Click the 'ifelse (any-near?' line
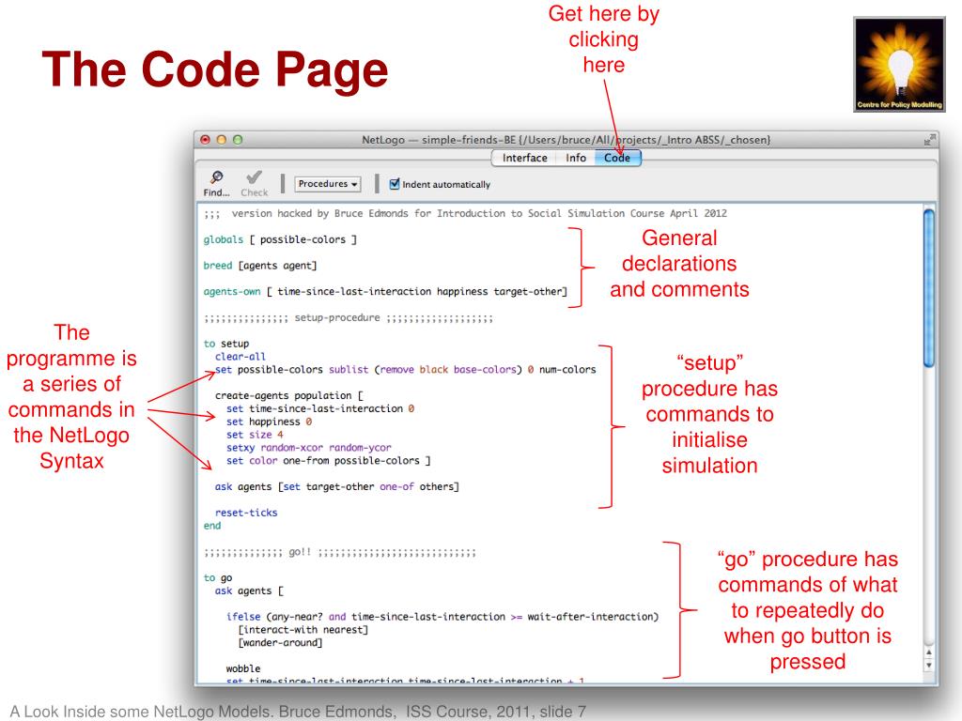The width and height of the screenshot is (962, 721). (x=442, y=617)
